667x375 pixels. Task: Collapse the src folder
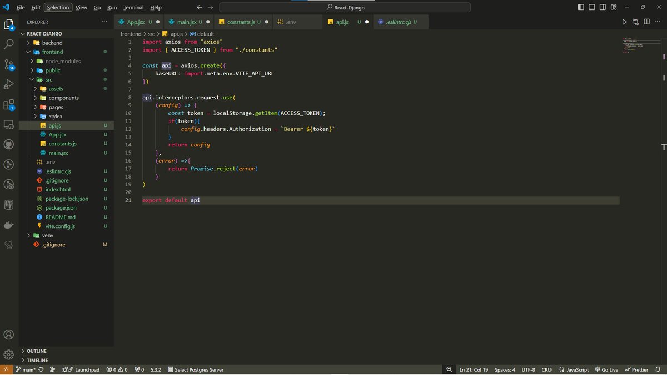tap(66, 79)
